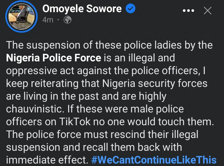Open the three-dot post options menu
This screenshot has width=224, height=166.
click(x=189, y=11)
